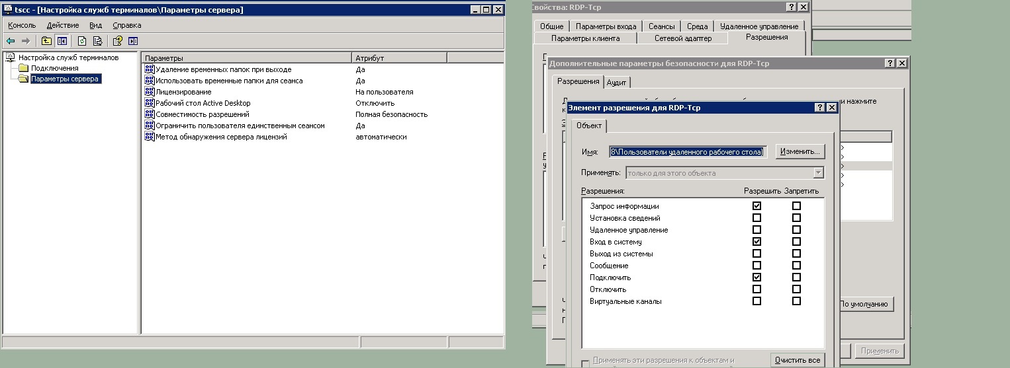
Task: Go up one level with folder icon
Action: click(x=46, y=41)
